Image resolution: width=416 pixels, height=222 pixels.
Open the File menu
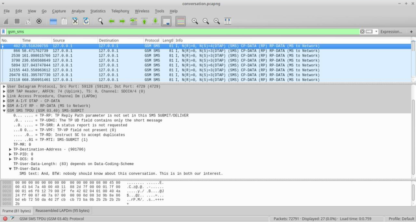(7, 11)
